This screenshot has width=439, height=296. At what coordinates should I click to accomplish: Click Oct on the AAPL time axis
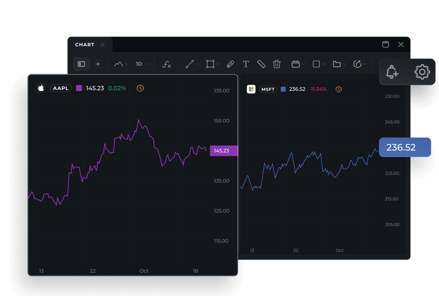(144, 271)
